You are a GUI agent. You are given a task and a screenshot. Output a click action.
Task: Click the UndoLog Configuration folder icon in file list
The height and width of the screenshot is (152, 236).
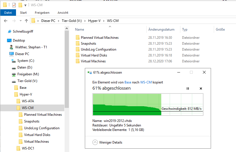[78, 49]
